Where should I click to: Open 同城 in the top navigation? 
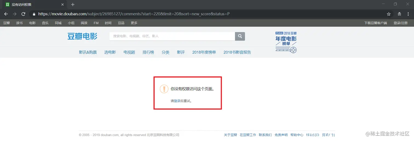tap(58, 23)
